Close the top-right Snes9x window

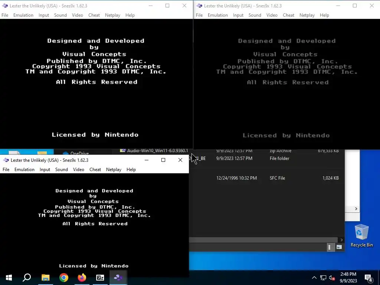[371, 6]
